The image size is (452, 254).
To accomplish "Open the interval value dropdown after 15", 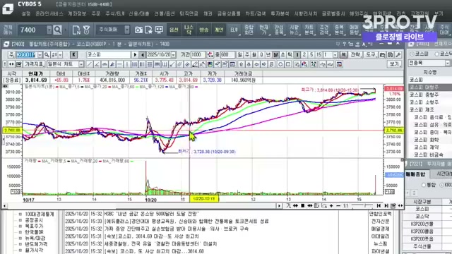I will tap(335, 55).
